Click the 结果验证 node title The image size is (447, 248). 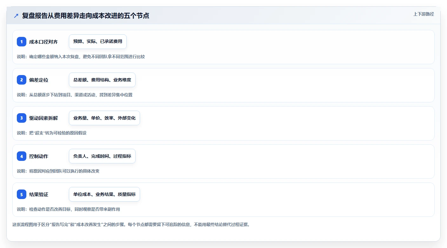pos(39,194)
